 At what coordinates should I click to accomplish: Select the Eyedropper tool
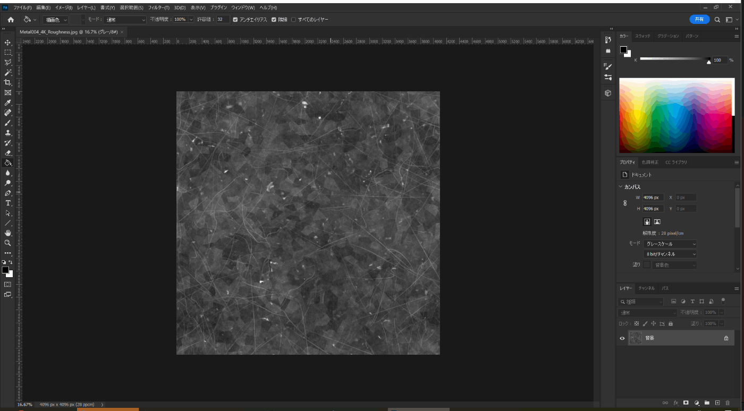coord(7,102)
